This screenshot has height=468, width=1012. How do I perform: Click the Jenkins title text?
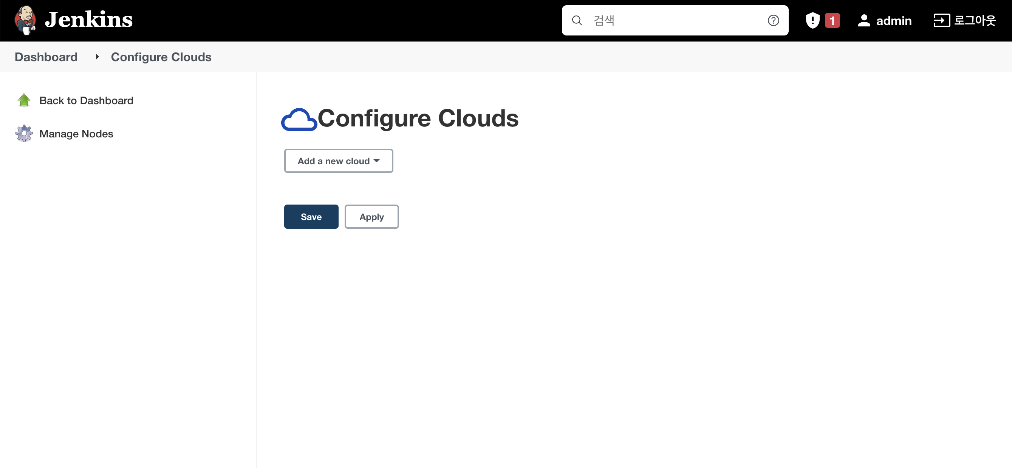pyautogui.click(x=89, y=20)
